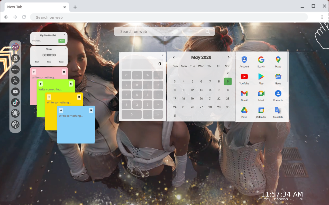Open Google Search app icon

click(261, 62)
